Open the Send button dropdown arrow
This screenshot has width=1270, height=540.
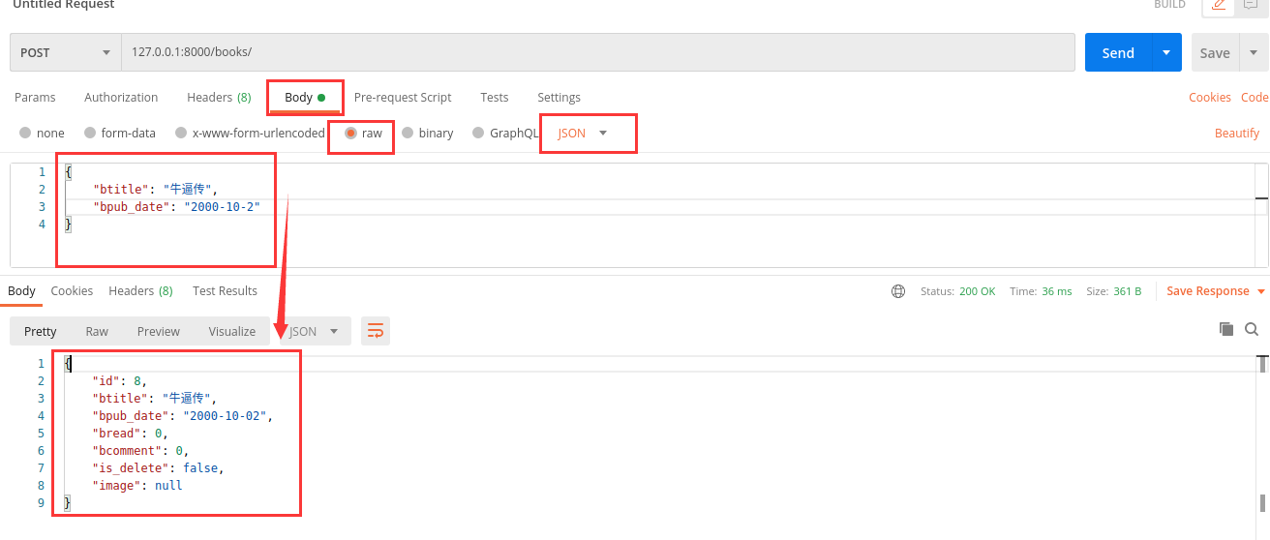click(x=1166, y=52)
